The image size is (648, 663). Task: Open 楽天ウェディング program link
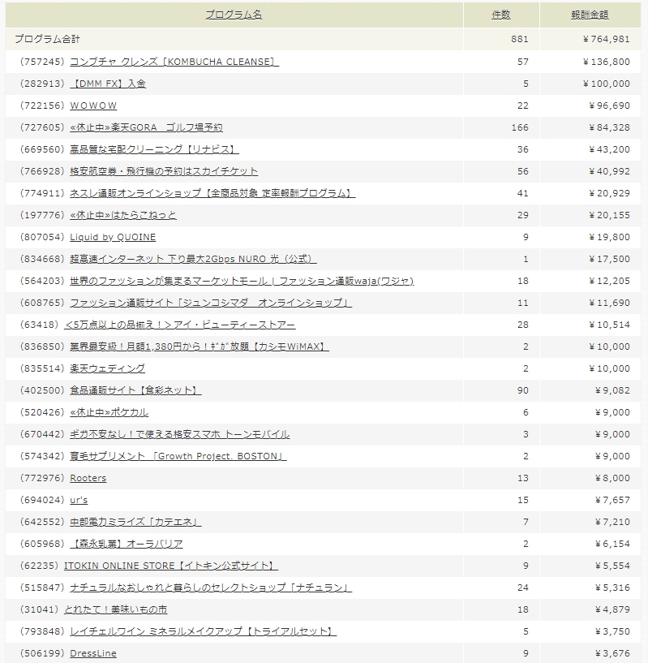[107, 369]
